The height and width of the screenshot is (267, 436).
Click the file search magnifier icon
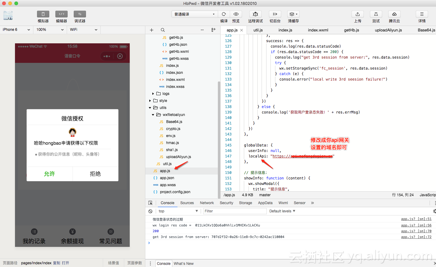163,30
